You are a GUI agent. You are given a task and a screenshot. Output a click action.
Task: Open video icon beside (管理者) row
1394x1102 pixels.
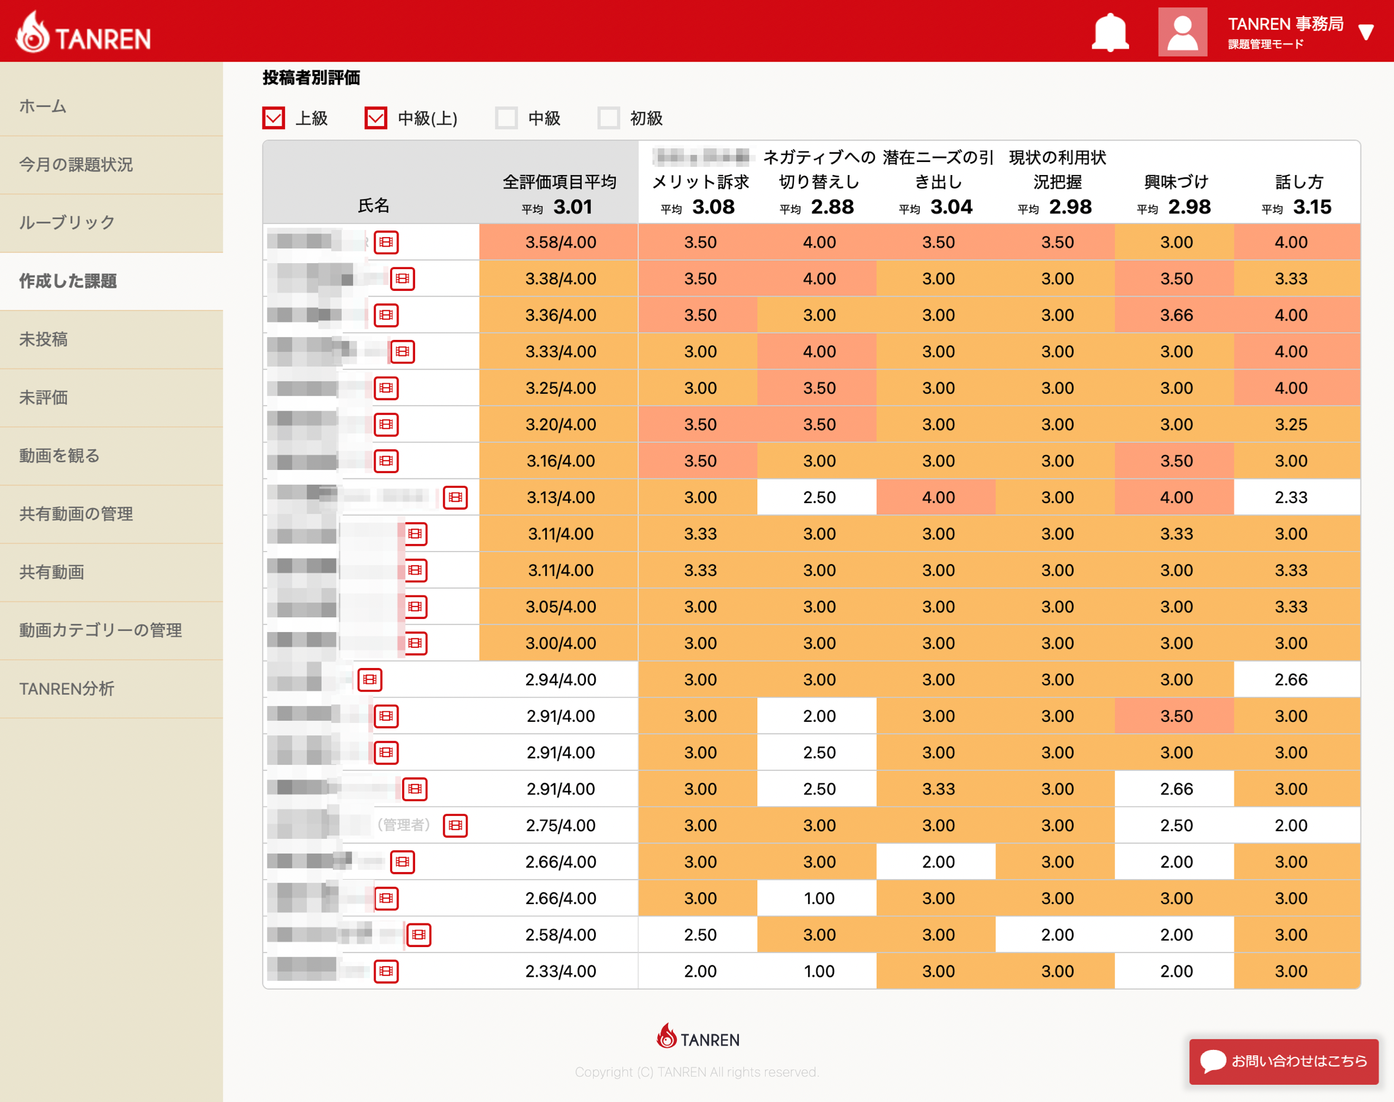pos(455,825)
